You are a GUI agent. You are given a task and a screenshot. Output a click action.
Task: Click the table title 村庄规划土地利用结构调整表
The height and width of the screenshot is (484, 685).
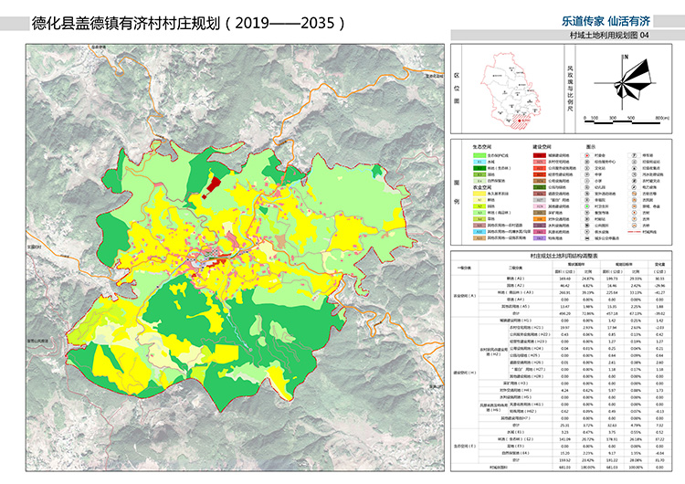pos(564,256)
